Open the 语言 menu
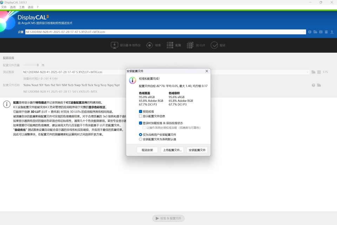 [31, 7]
